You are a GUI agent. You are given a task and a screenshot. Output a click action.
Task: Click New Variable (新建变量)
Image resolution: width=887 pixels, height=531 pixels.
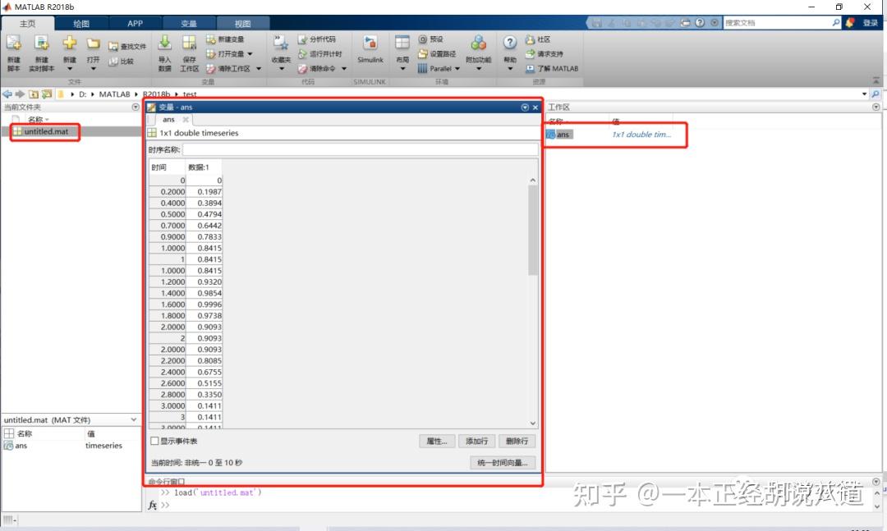225,39
